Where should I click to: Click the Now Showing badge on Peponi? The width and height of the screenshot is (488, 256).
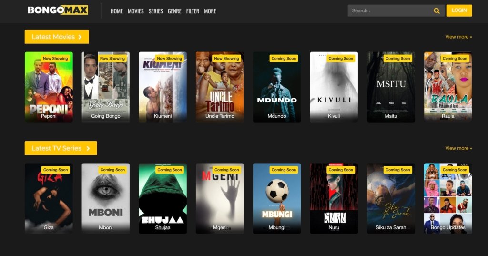point(55,58)
